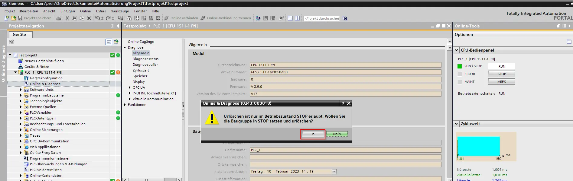The height and width of the screenshot is (181, 573).
Task: Click the vertical Online & Diagnose side tab
Action: (3, 64)
